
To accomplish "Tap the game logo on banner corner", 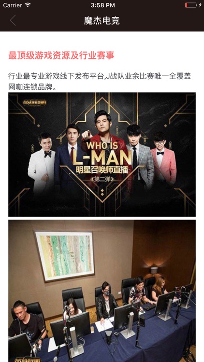I will [x=35, y=102].
